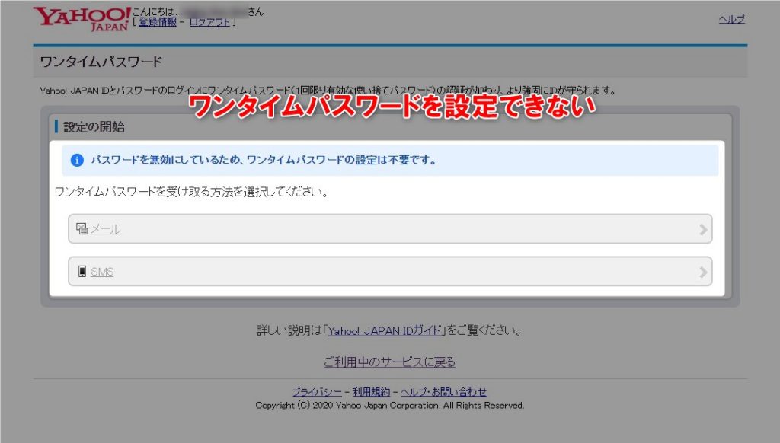This screenshot has width=780, height=443.
Task: Open the プライバシー footer link
Action: 317,392
